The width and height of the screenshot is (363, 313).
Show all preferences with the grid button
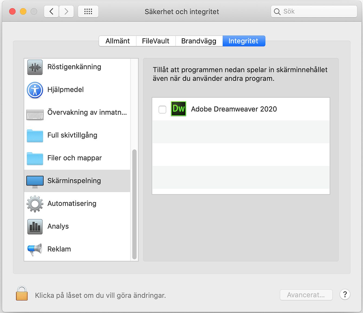click(x=88, y=12)
